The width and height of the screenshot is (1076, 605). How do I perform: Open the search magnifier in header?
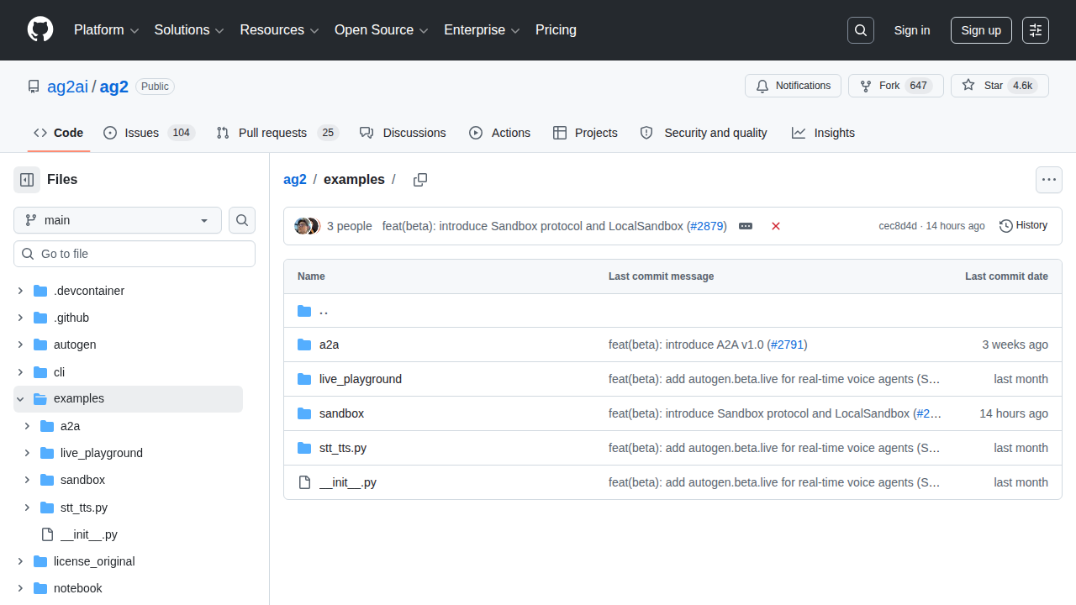[x=861, y=30]
